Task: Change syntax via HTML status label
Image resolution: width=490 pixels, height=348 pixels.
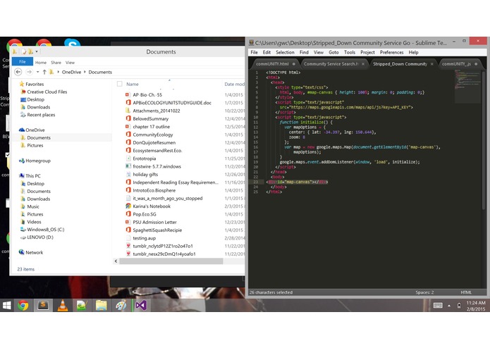Action: 466,292
